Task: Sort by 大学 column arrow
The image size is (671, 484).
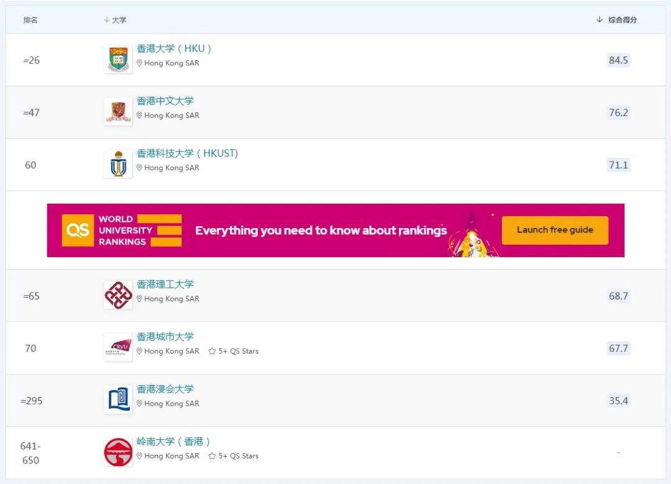Action: [x=107, y=20]
